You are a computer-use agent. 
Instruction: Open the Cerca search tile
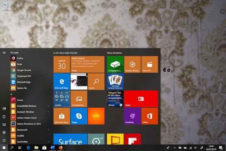[x=96, y=82]
